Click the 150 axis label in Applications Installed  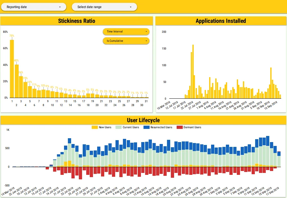coord(164,49)
